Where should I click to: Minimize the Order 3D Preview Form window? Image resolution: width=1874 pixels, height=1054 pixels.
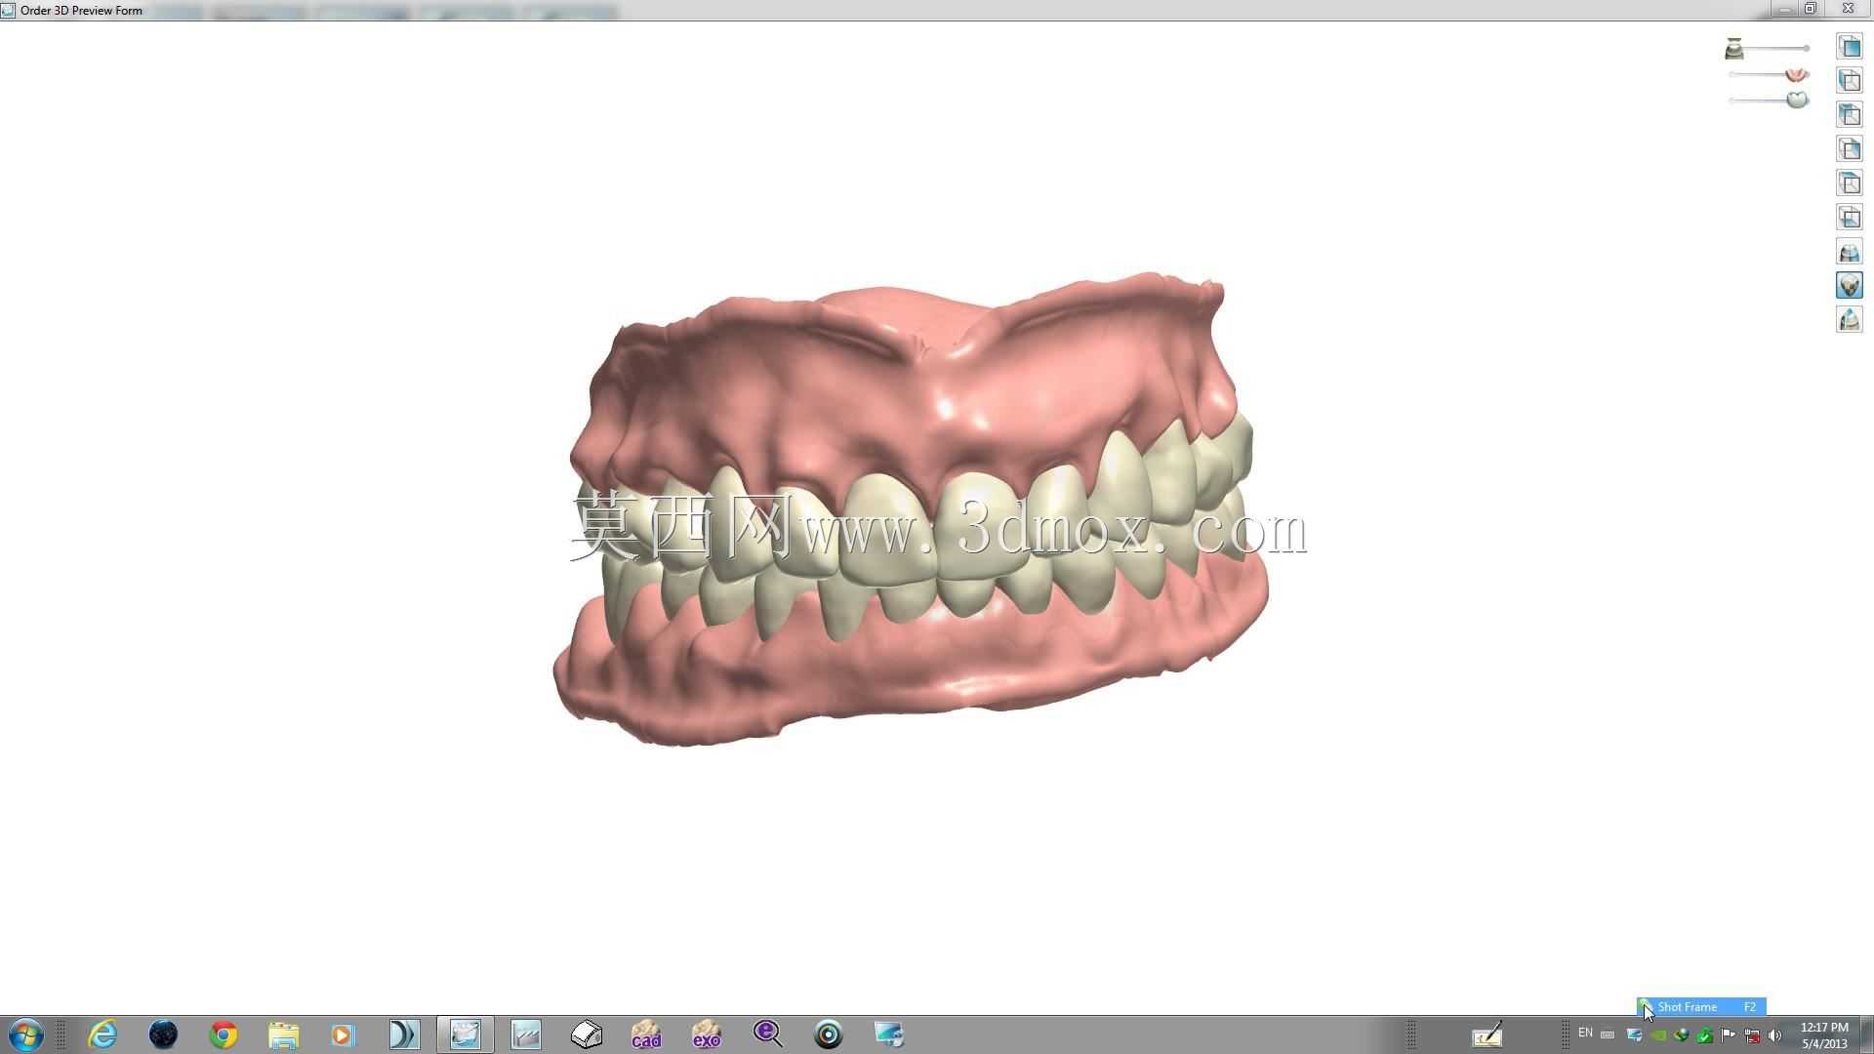(x=1785, y=9)
